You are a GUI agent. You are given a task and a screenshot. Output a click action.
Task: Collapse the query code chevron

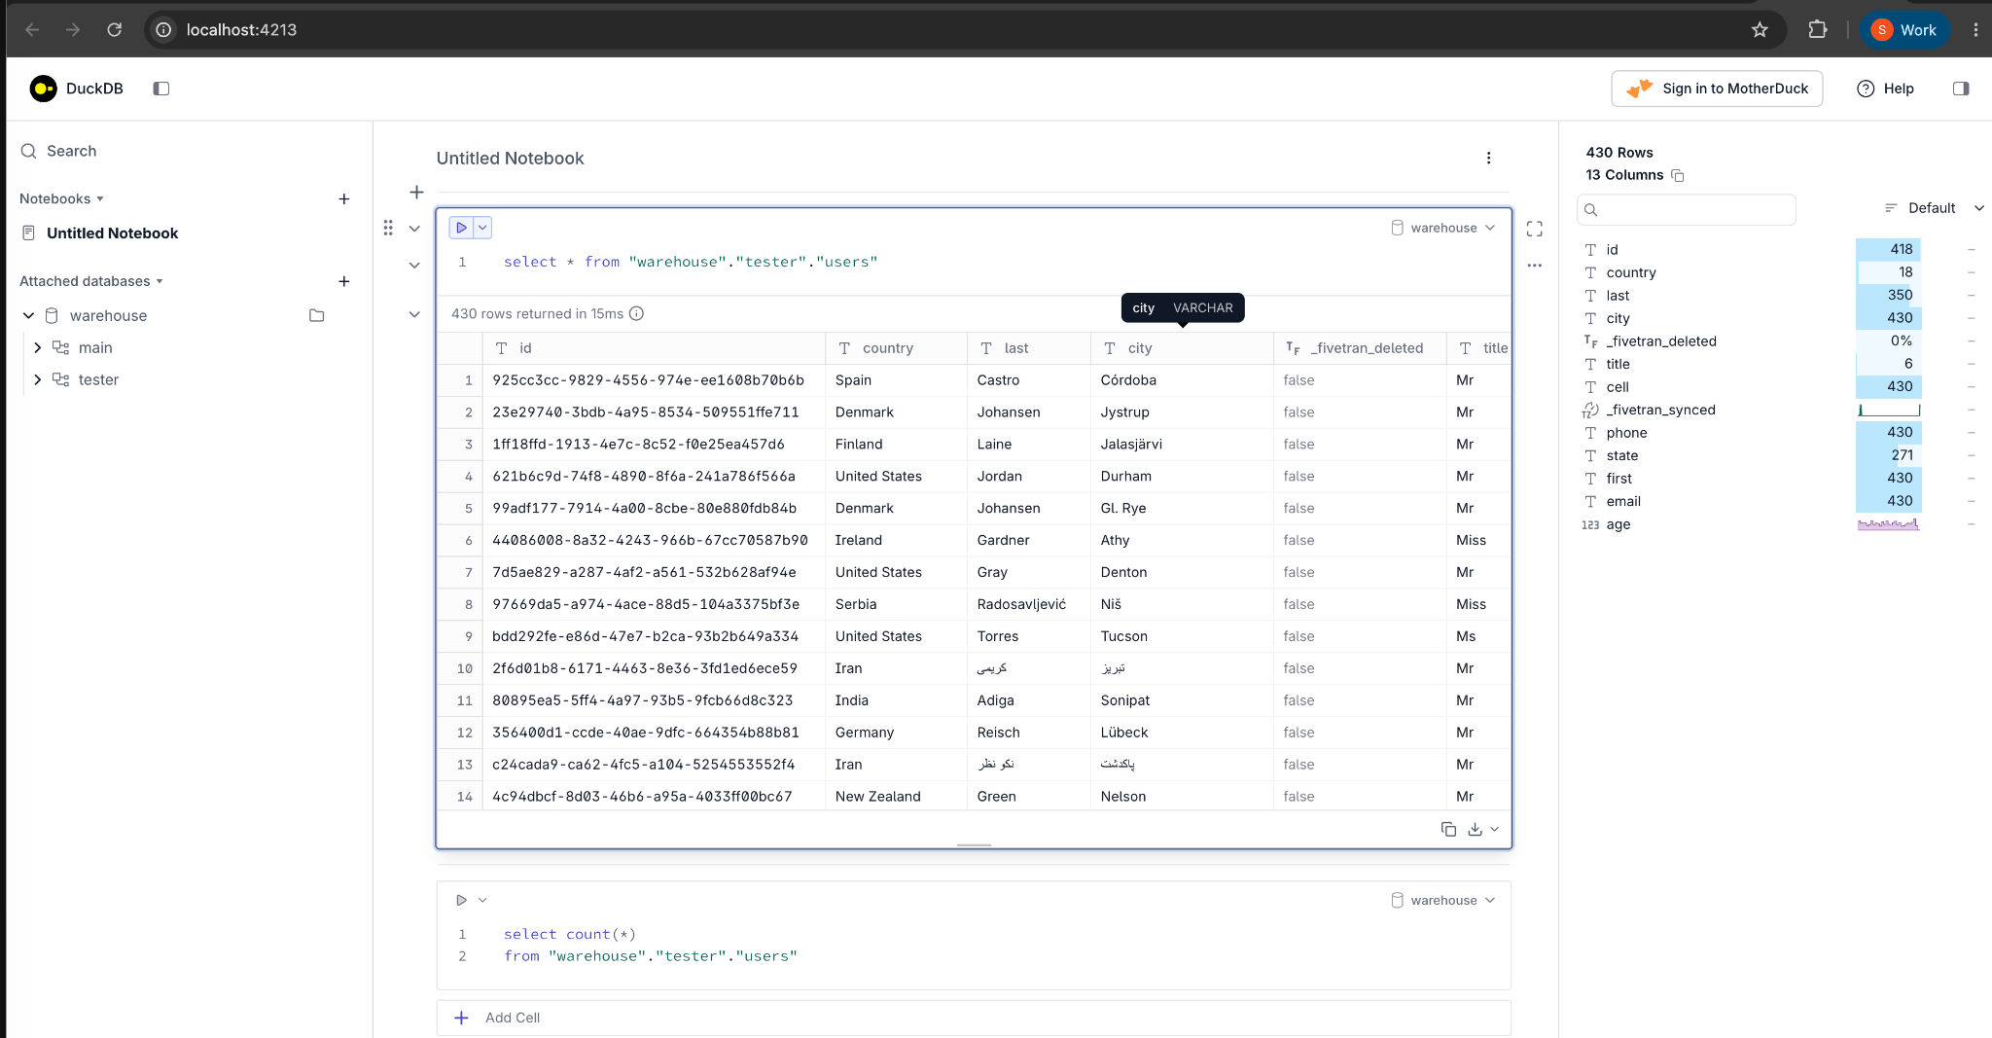point(414,265)
